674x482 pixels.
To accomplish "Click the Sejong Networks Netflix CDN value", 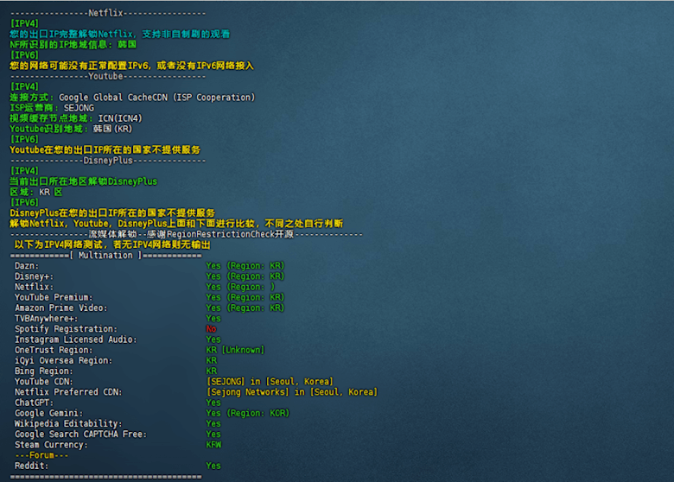I will coord(291,392).
